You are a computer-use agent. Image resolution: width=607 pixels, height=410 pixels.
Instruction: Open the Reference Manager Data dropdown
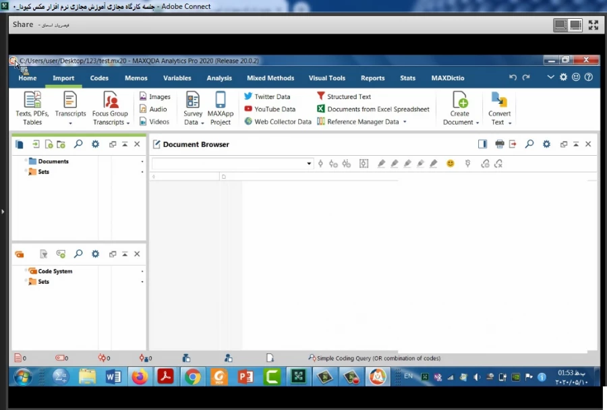405,122
